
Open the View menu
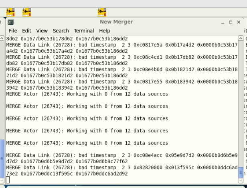click(42, 31)
